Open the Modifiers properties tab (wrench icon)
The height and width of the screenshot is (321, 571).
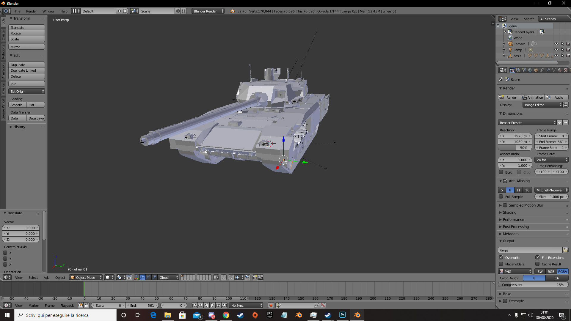pyautogui.click(x=548, y=70)
